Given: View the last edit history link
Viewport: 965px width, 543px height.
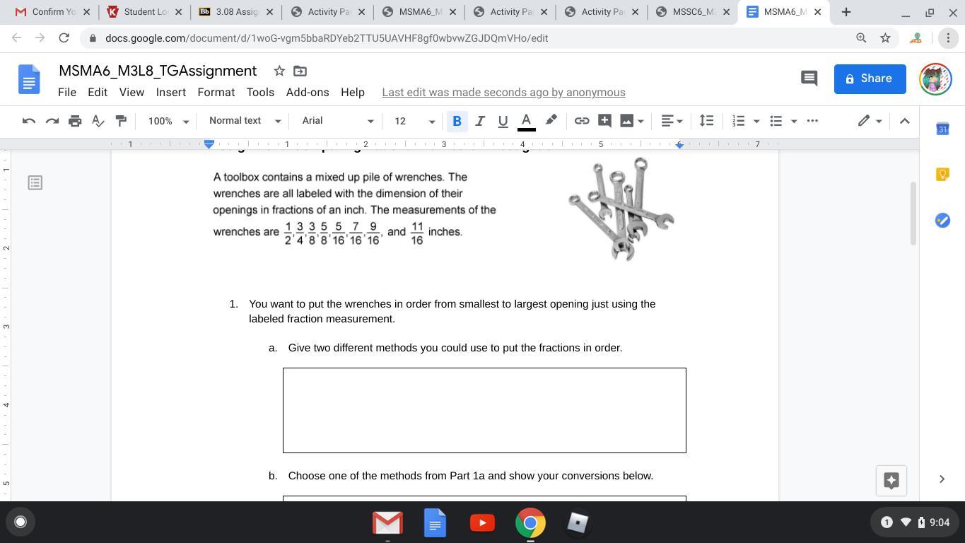Looking at the screenshot, I should 503,93.
